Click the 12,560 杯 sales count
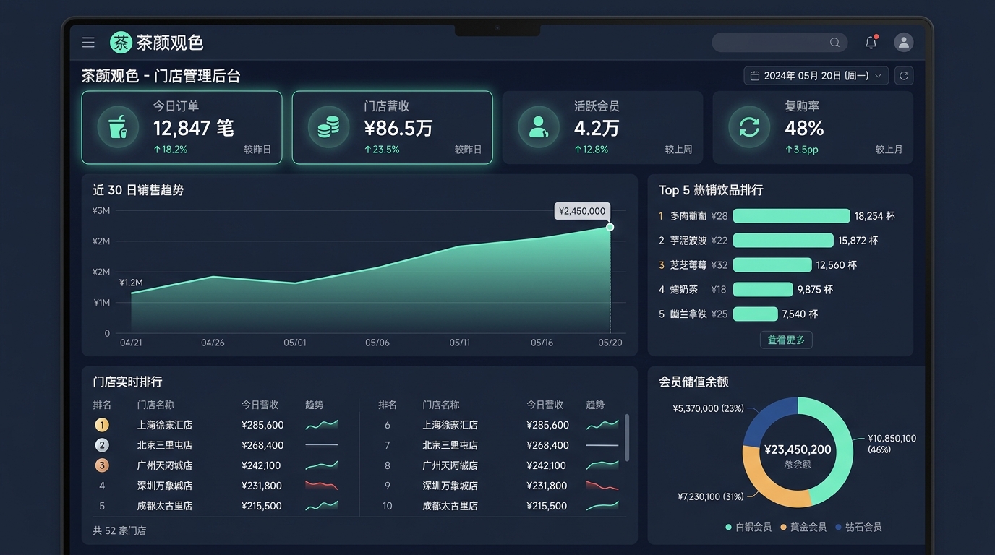995x555 pixels. [836, 265]
